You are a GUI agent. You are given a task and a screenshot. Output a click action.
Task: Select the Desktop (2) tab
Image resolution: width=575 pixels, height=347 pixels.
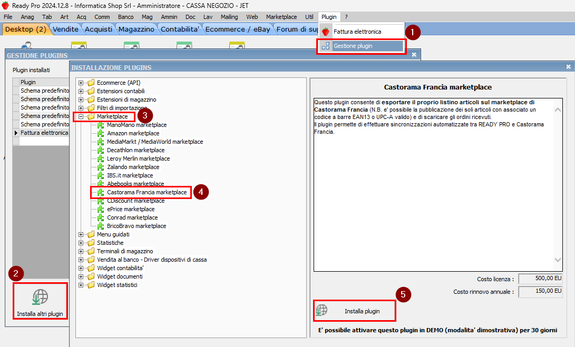point(26,29)
